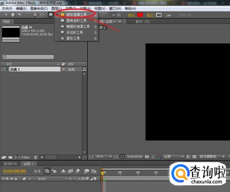Delete the selected project item with trash icon
The height and width of the screenshot is (192, 230).
coord(35,157)
